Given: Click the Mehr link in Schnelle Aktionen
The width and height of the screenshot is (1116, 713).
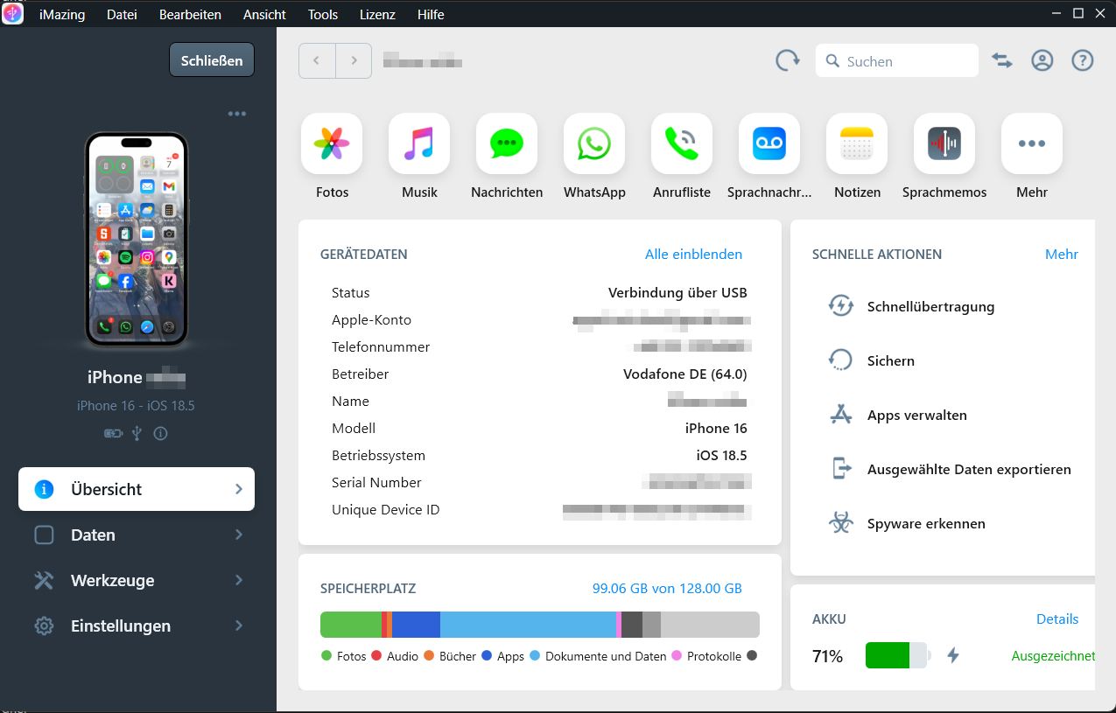Looking at the screenshot, I should [x=1062, y=254].
